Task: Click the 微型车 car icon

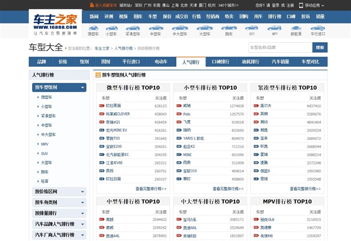Action: point(93,28)
